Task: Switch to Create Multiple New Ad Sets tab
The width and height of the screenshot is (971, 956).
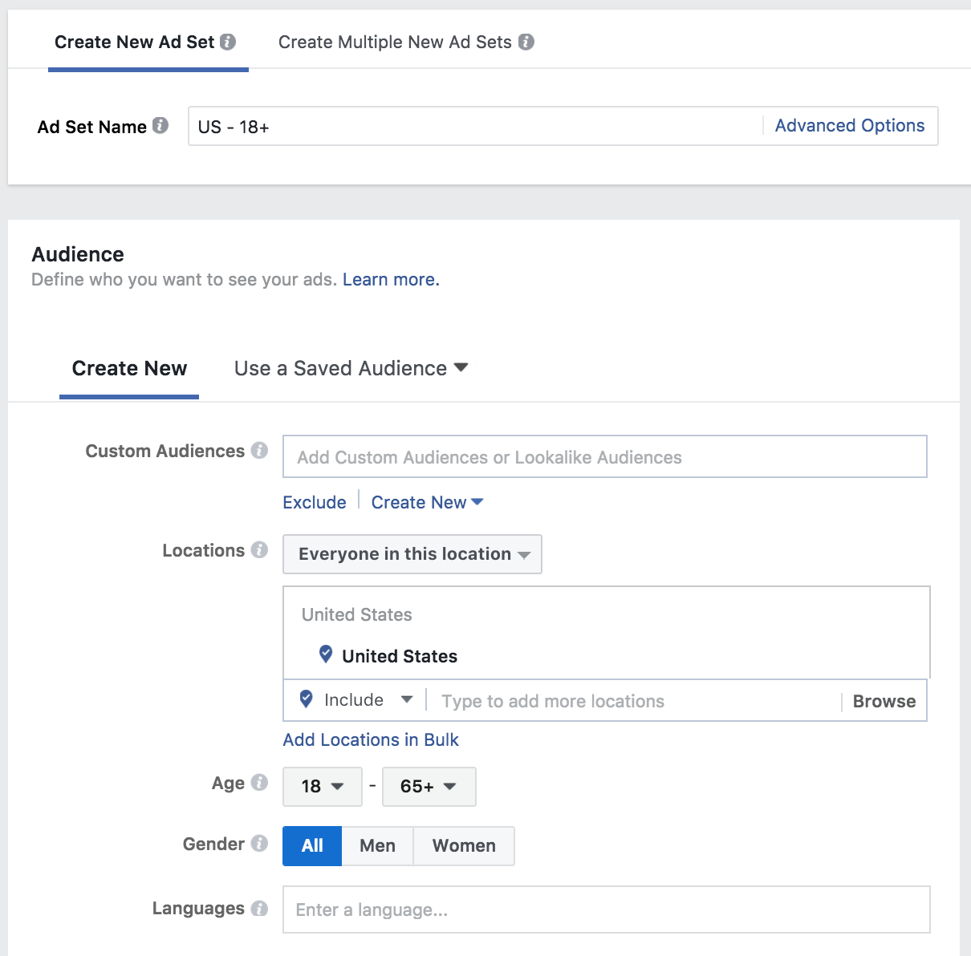Action: pyautogui.click(x=395, y=43)
